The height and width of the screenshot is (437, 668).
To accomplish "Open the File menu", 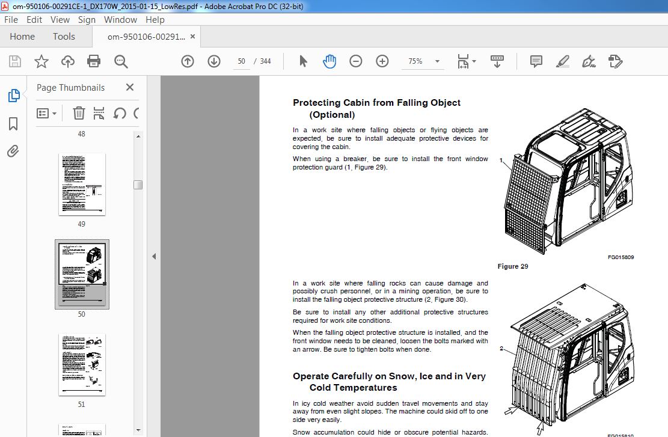I will coord(11,20).
